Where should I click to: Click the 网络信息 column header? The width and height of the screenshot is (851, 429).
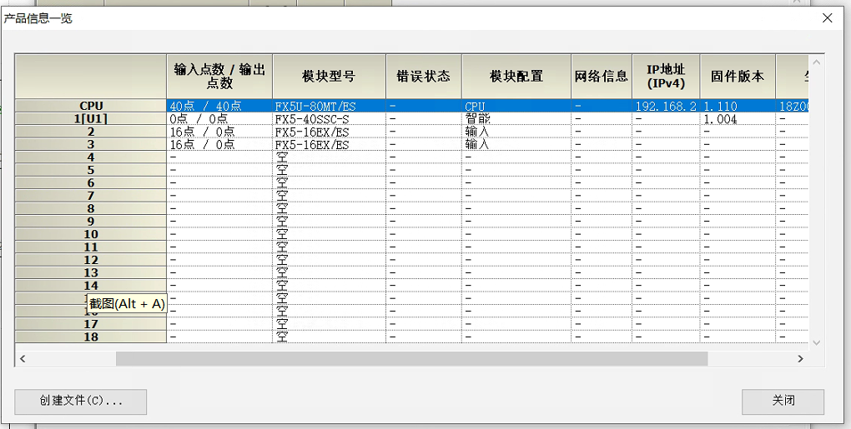click(601, 77)
